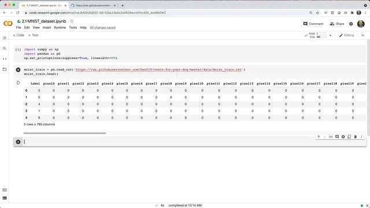This screenshot has width=370, height=208.
Task: Open a new browser tab
Action: (123, 5)
